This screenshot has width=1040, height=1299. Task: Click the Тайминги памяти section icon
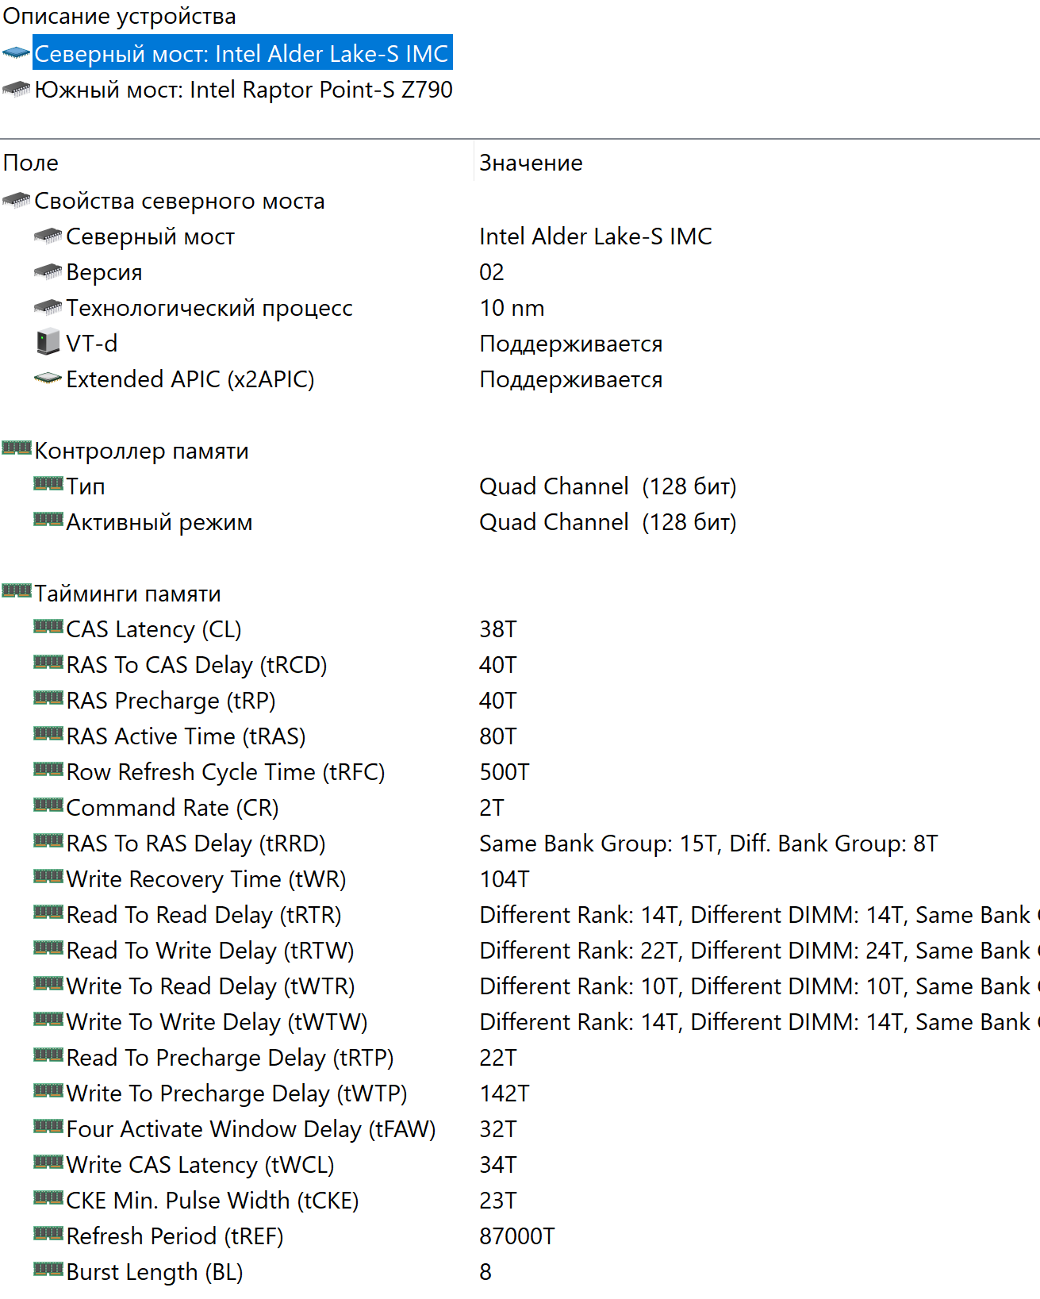(16, 591)
